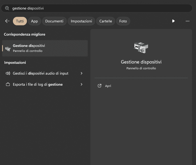The width and height of the screenshot is (196, 165).
Task: Switch to the Documenti filter tab
Action: point(54,21)
